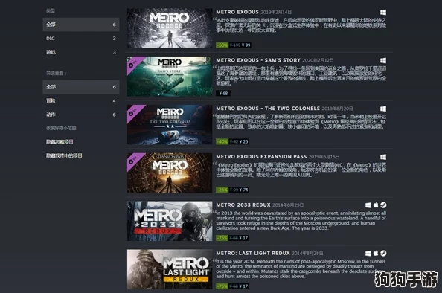Viewport: 442px width, 293px height.
Task: Select second 全部 filter with count 6
Action: click(x=81, y=87)
